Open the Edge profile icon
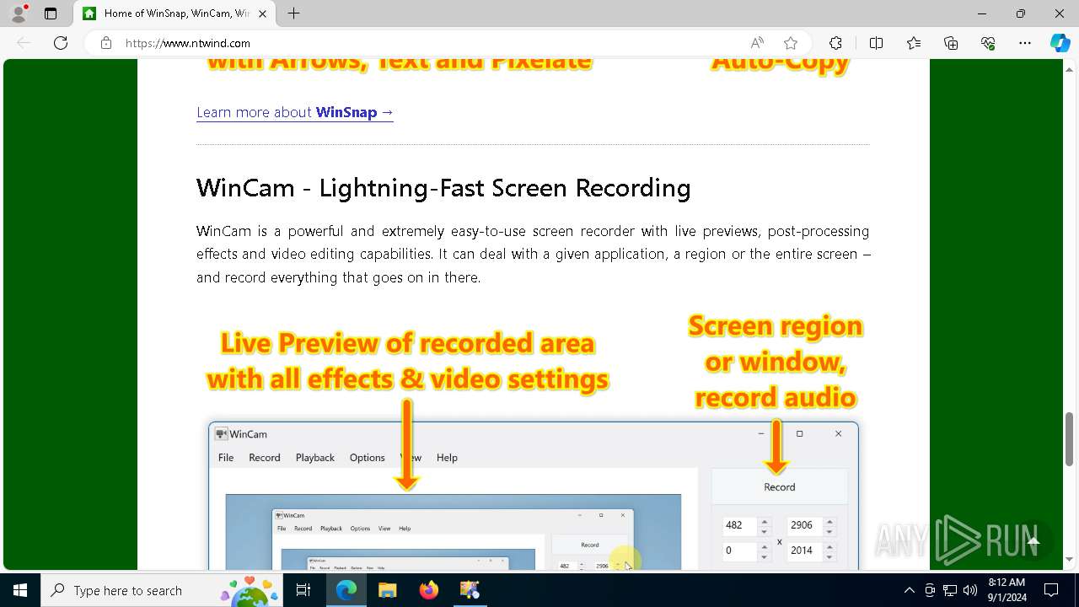Viewport: 1079px width, 607px height. [x=19, y=13]
